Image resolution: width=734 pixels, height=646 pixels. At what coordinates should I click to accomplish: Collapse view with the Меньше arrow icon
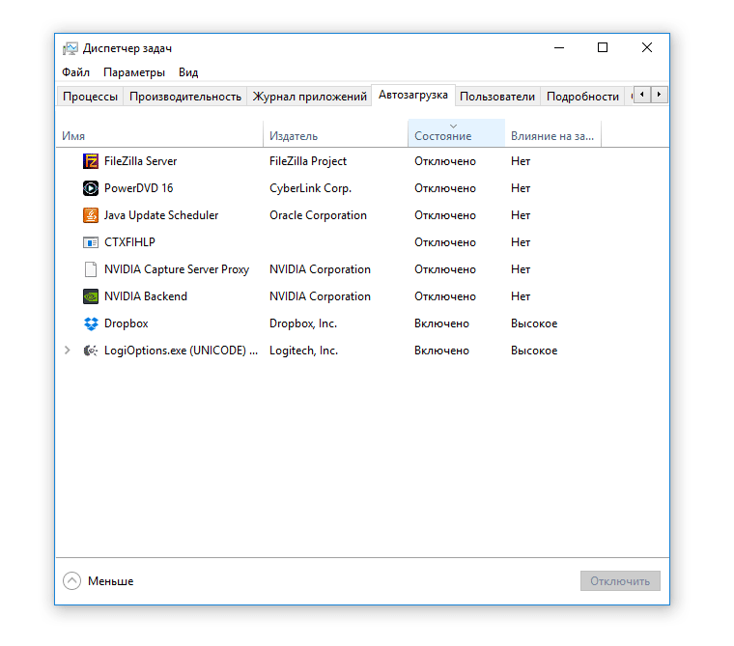(71, 581)
